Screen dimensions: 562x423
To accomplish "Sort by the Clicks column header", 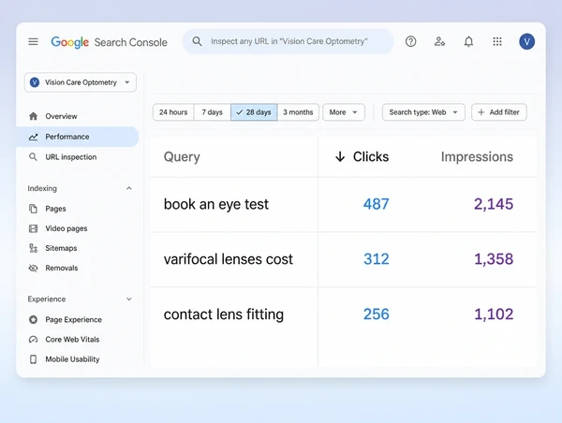I will [371, 157].
